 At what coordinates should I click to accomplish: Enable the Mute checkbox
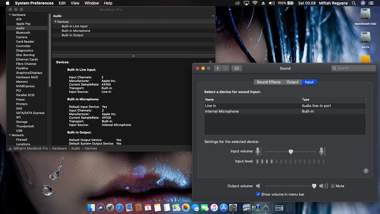click(332, 186)
